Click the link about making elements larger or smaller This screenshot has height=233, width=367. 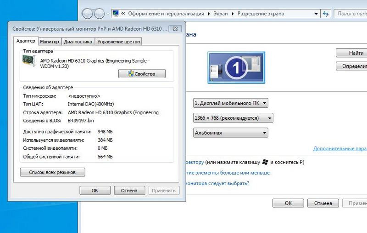pyautogui.click(x=228, y=173)
